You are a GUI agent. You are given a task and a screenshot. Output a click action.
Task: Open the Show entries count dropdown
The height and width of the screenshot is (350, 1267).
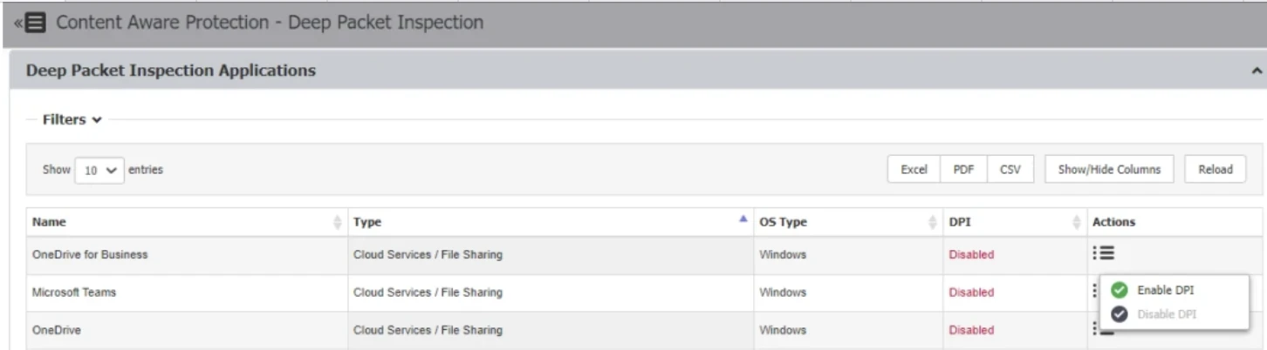[100, 171]
